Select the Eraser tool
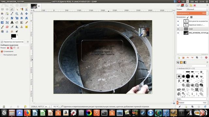Screen dimensions: 209x117 7,27
